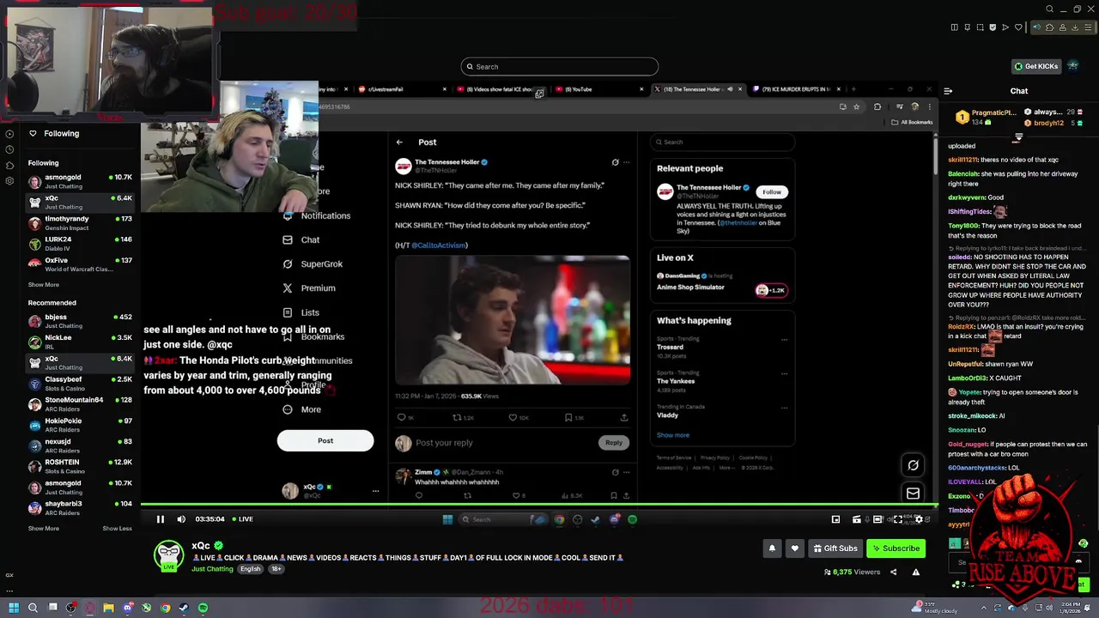
Task: Click the Kick search field
Action: [559, 66]
